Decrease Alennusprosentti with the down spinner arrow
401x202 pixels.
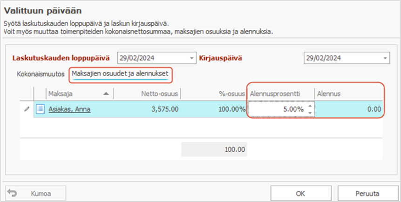coord(310,113)
